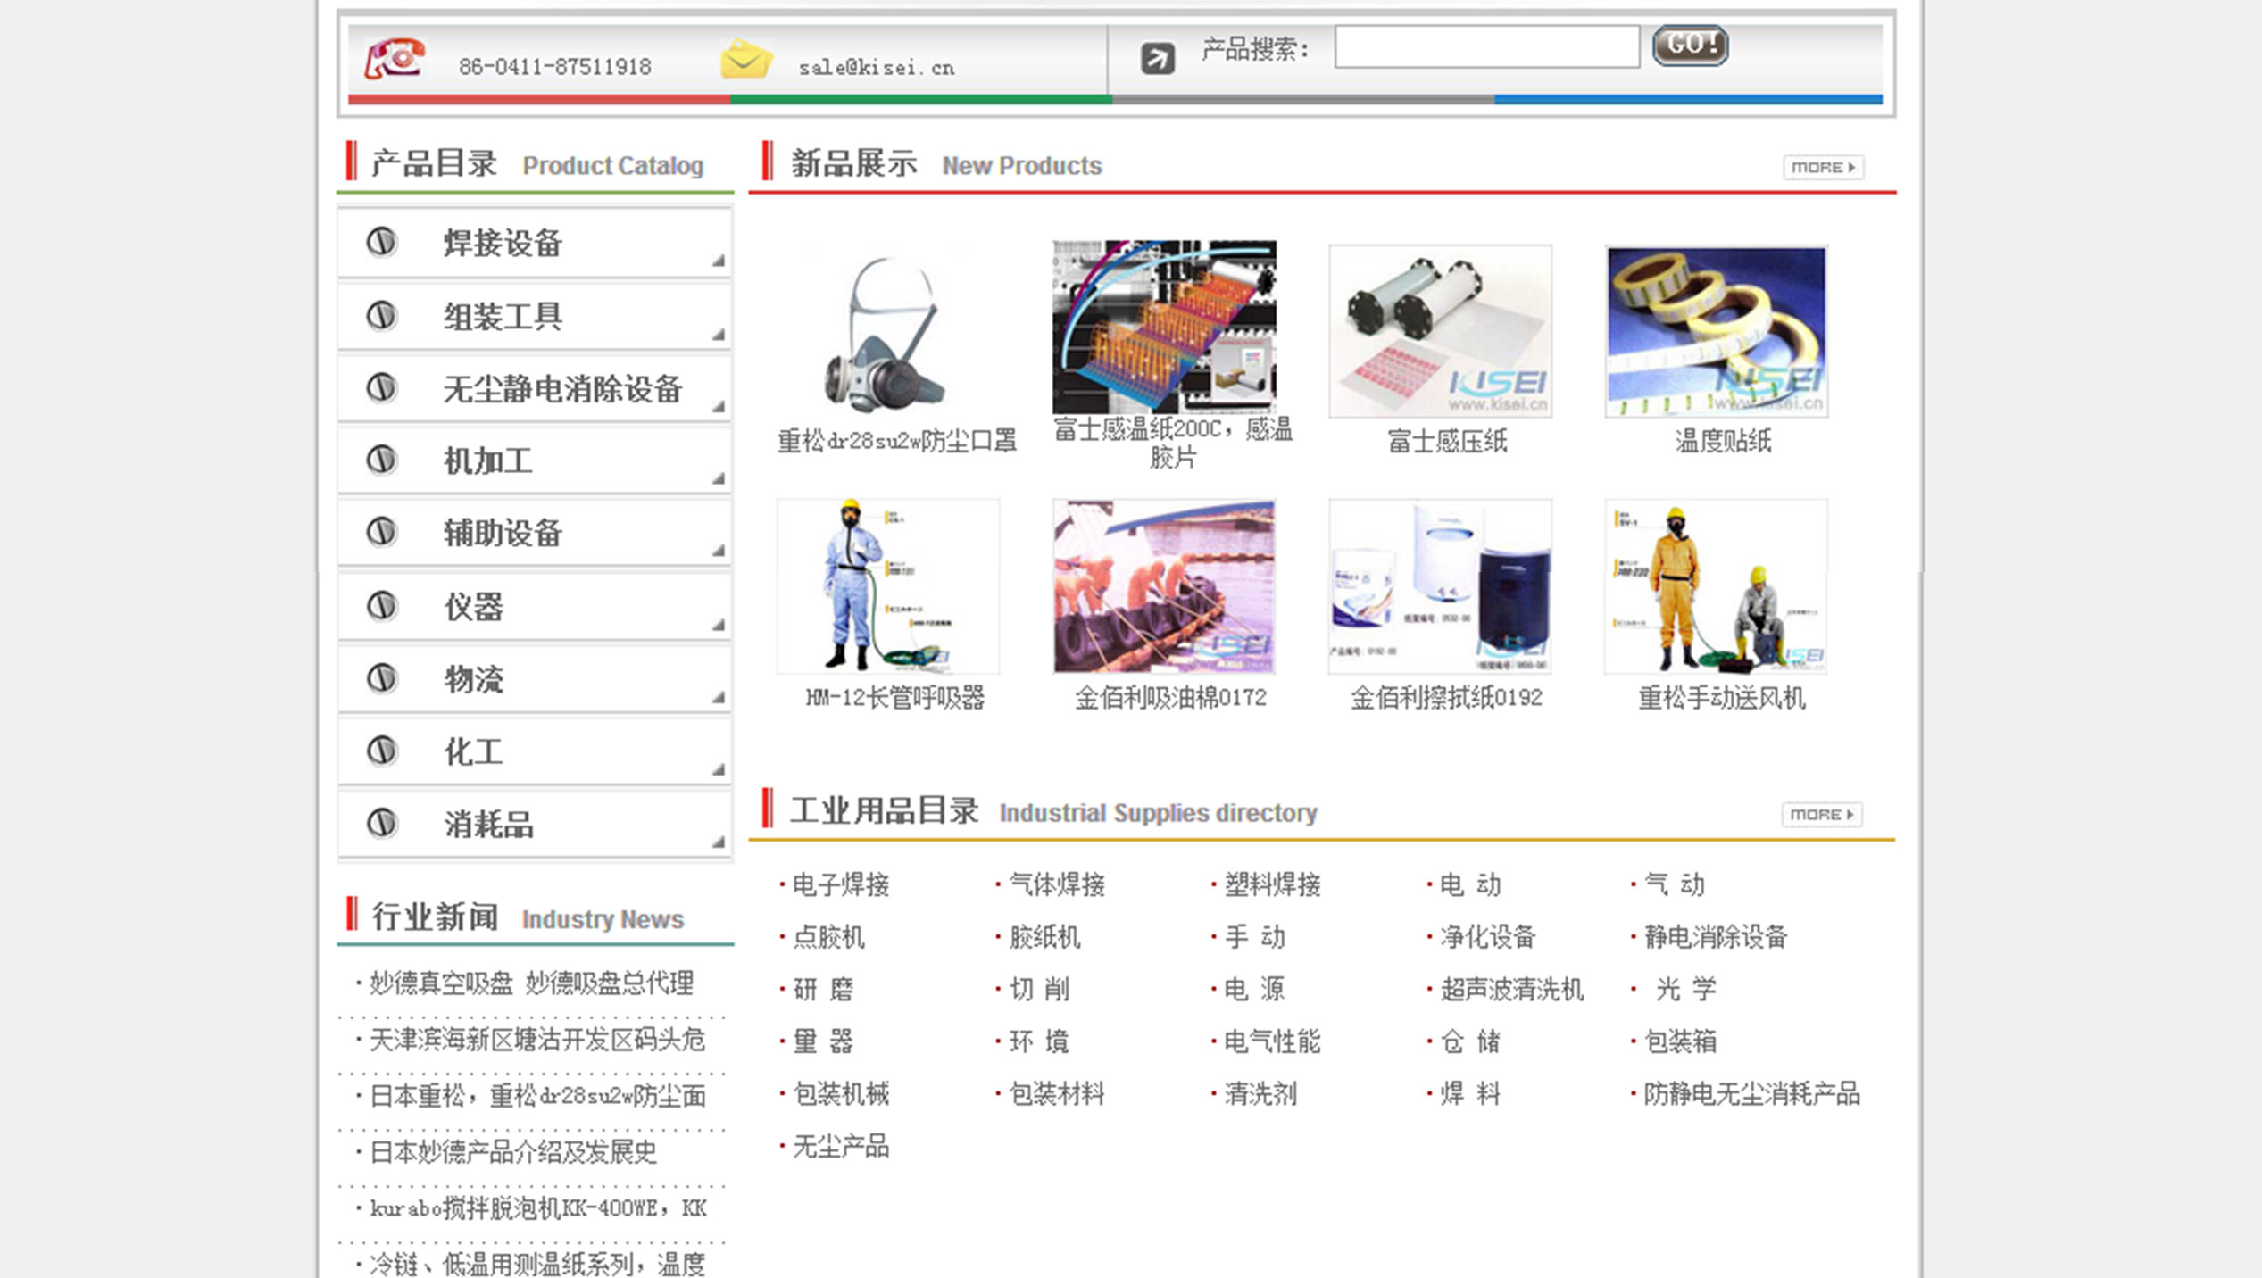Open the 辅助设备 catalog menu item

(x=503, y=534)
